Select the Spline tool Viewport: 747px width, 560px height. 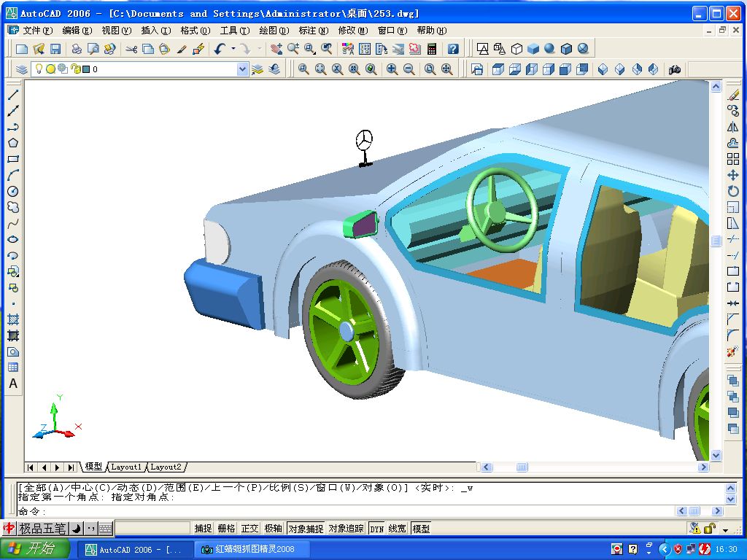click(13, 223)
